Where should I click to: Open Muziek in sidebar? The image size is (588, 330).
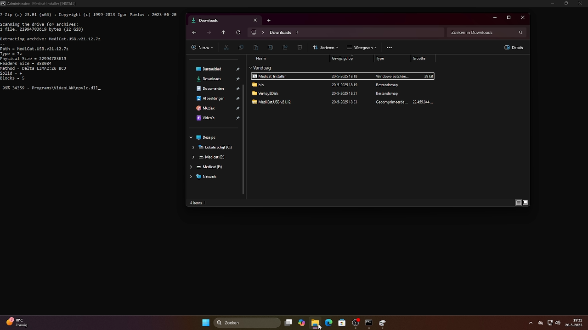[209, 108]
